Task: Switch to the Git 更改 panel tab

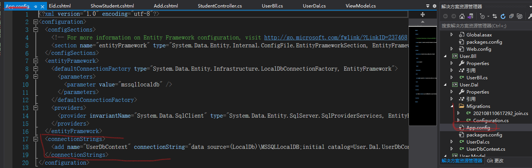Action: pos(495,160)
